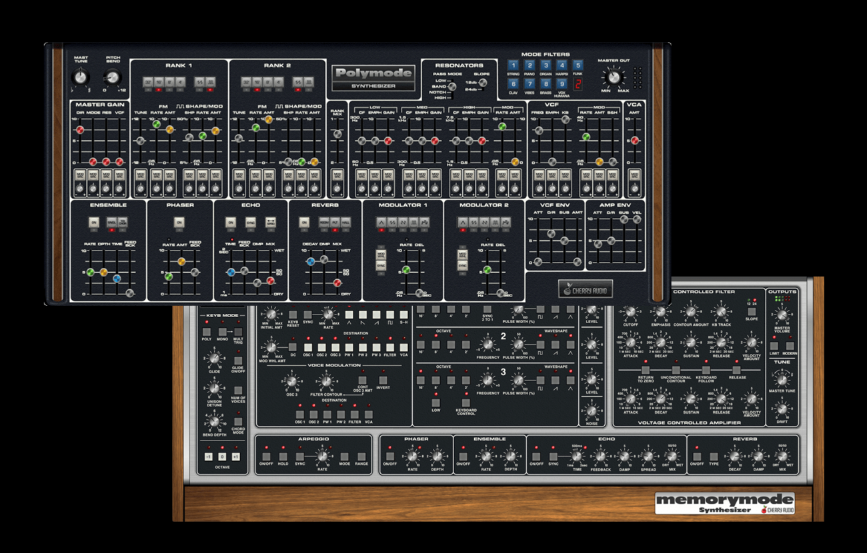Toggle Polymode Echo SPRD button
867x553 pixels.
[271, 222]
